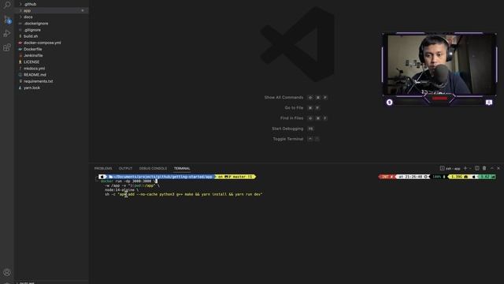The image size is (504, 284).
Task: Open the LICENSE file
Action: click(31, 62)
